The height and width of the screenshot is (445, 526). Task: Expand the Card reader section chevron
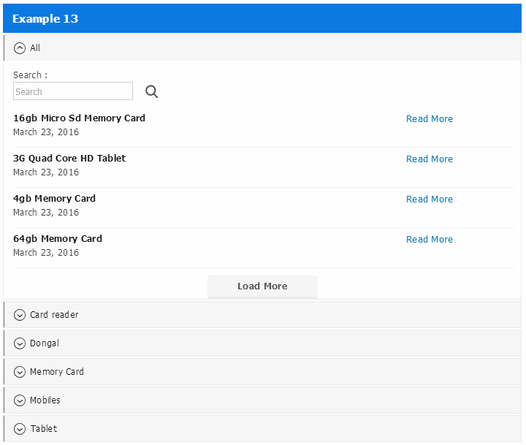(20, 315)
